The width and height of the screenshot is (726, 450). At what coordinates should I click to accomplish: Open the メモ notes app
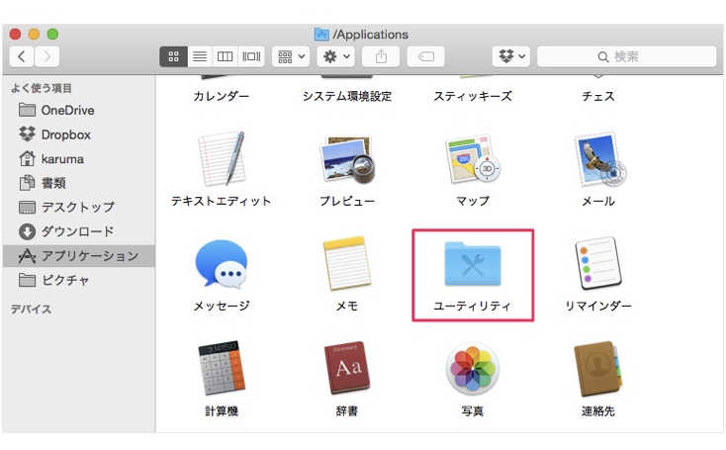tap(346, 264)
